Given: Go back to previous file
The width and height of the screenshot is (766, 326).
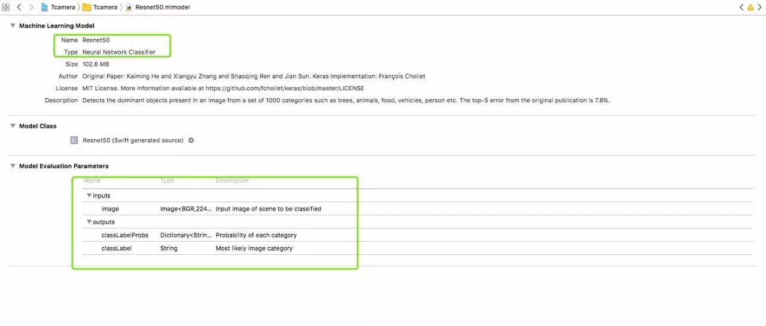Looking at the screenshot, I should pos(19,7).
